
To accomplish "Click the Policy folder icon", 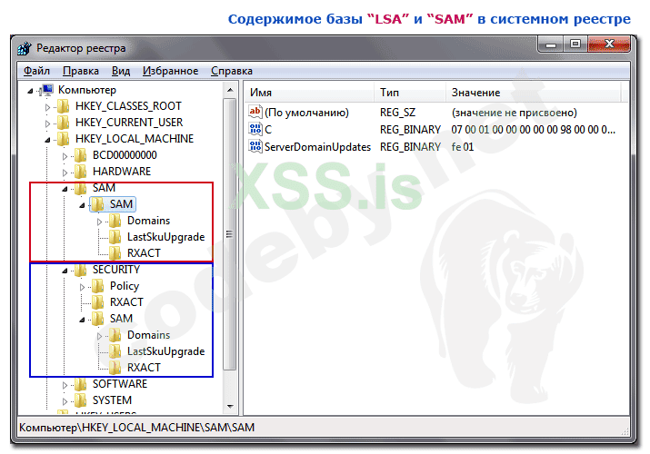I will (x=98, y=286).
